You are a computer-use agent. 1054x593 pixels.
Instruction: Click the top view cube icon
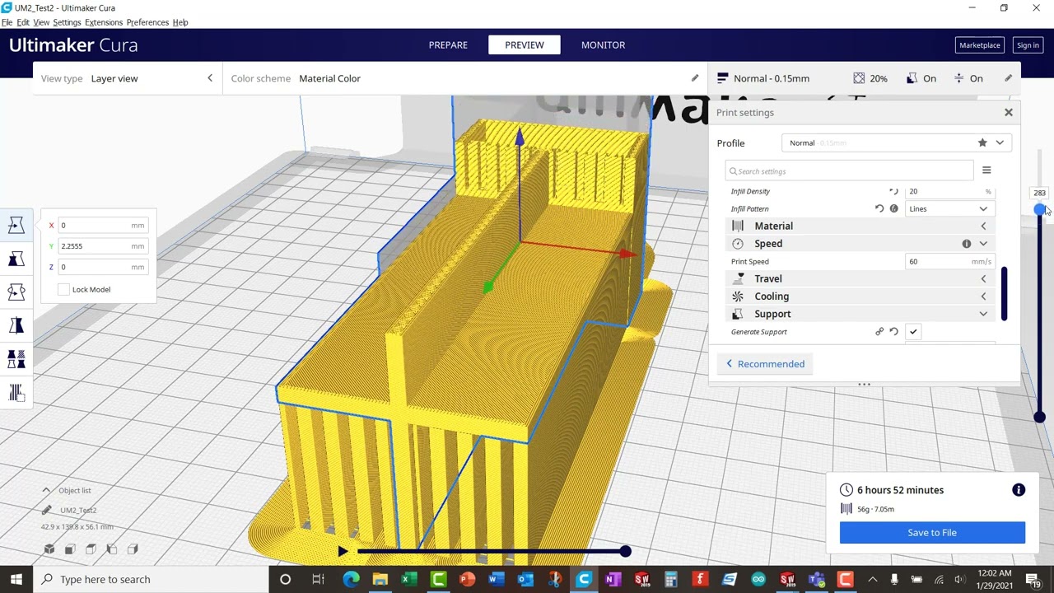click(91, 549)
